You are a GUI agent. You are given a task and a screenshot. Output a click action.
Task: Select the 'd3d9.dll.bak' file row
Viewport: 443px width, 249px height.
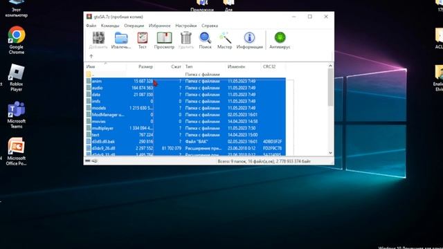pyautogui.click(x=186, y=141)
